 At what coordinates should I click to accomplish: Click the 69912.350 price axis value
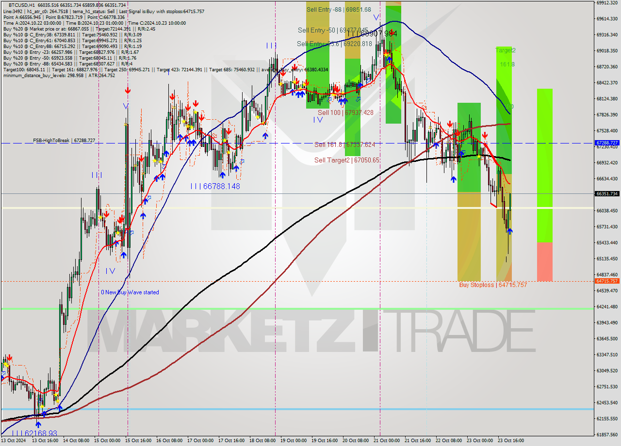click(x=606, y=2)
